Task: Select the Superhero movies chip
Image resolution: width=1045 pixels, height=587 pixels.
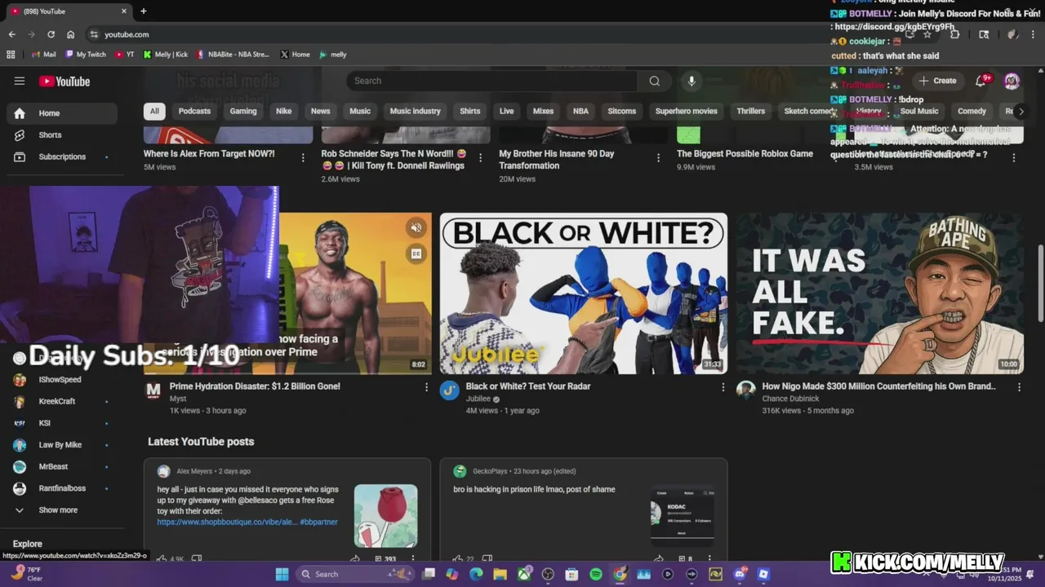Action: click(686, 111)
